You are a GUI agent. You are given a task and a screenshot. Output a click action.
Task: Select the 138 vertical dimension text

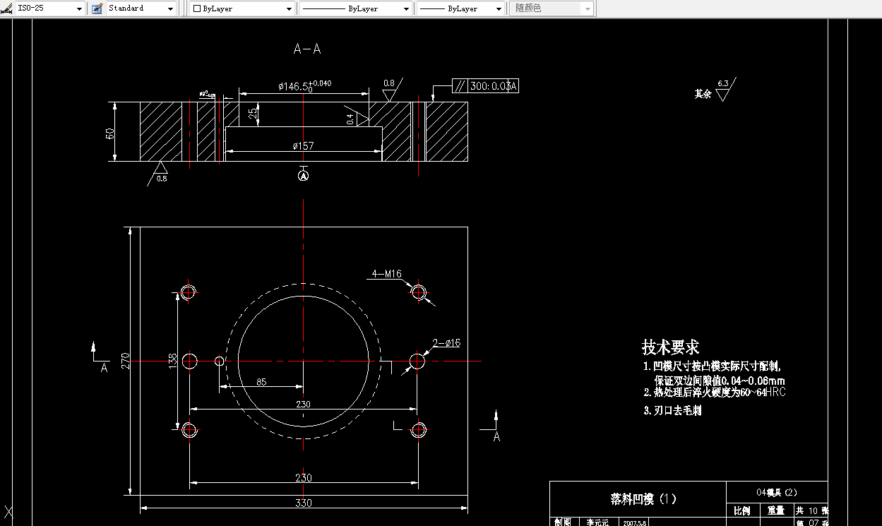pyautogui.click(x=173, y=361)
